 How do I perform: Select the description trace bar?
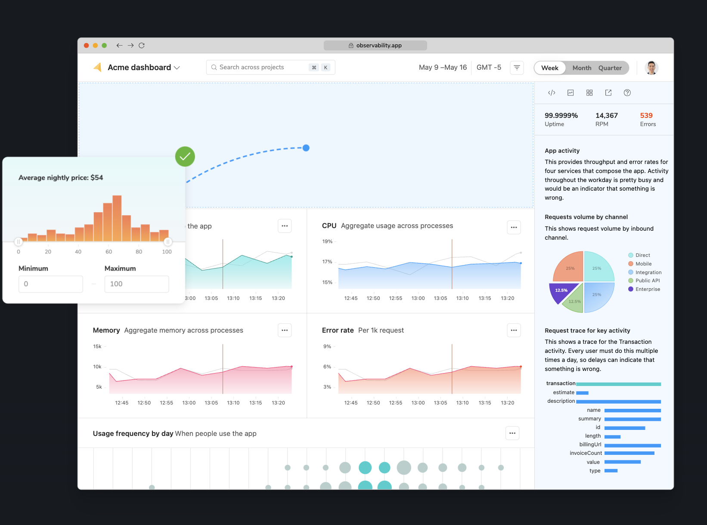(618, 401)
